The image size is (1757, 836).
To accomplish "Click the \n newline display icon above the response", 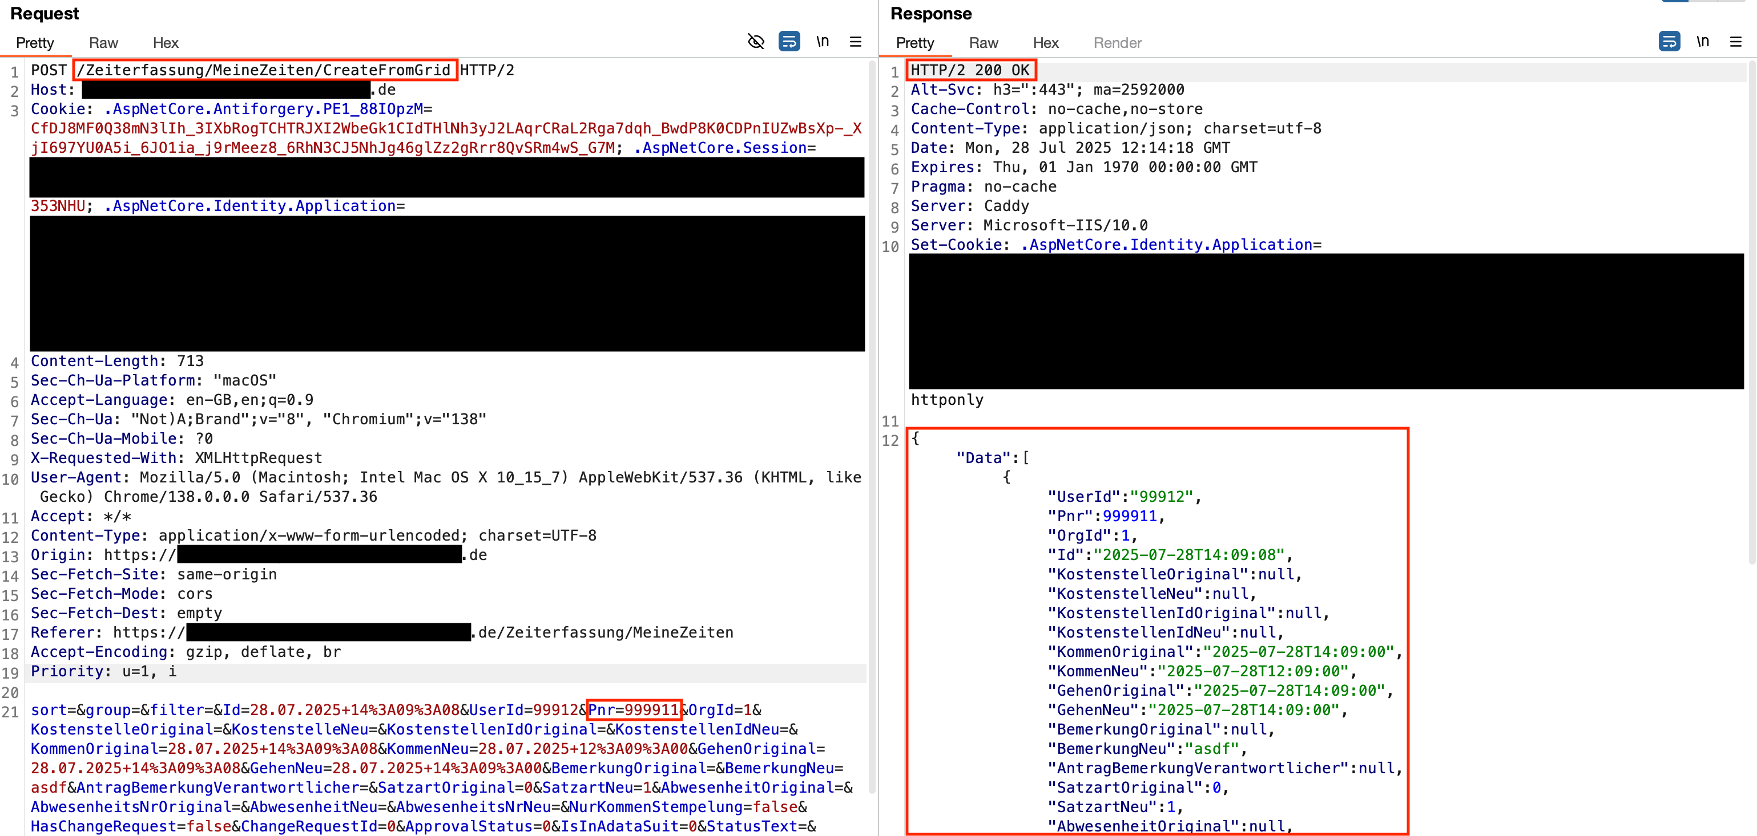I will [1703, 42].
